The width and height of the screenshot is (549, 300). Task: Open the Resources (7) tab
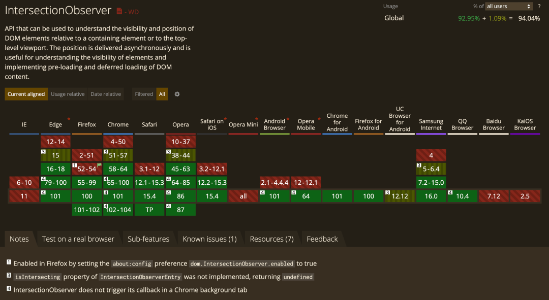tap(271, 239)
